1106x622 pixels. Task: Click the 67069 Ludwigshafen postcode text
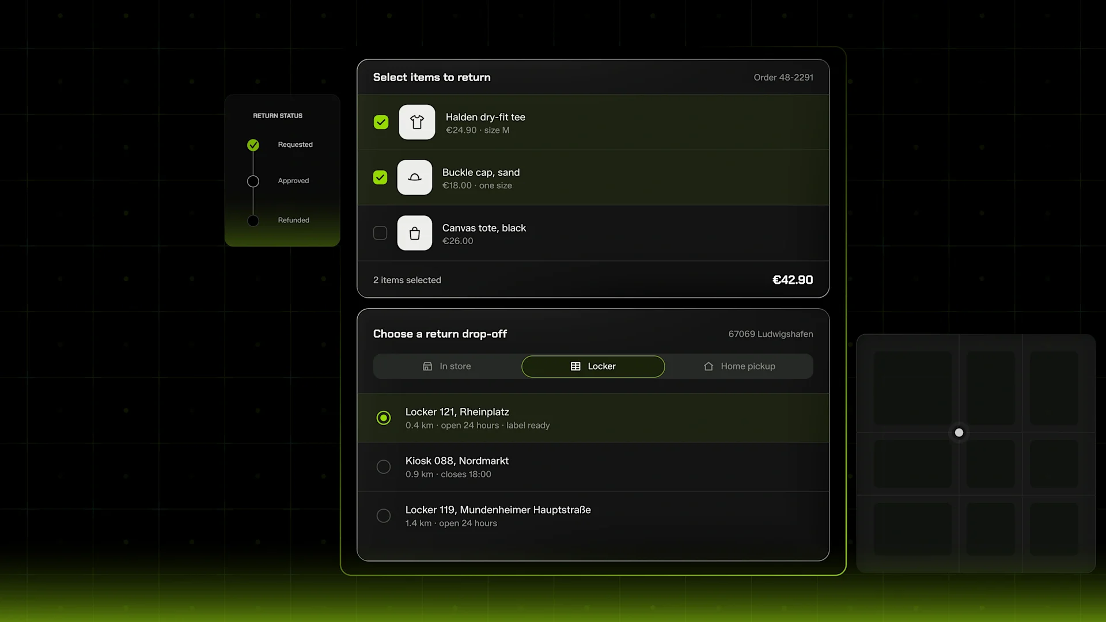coord(771,334)
